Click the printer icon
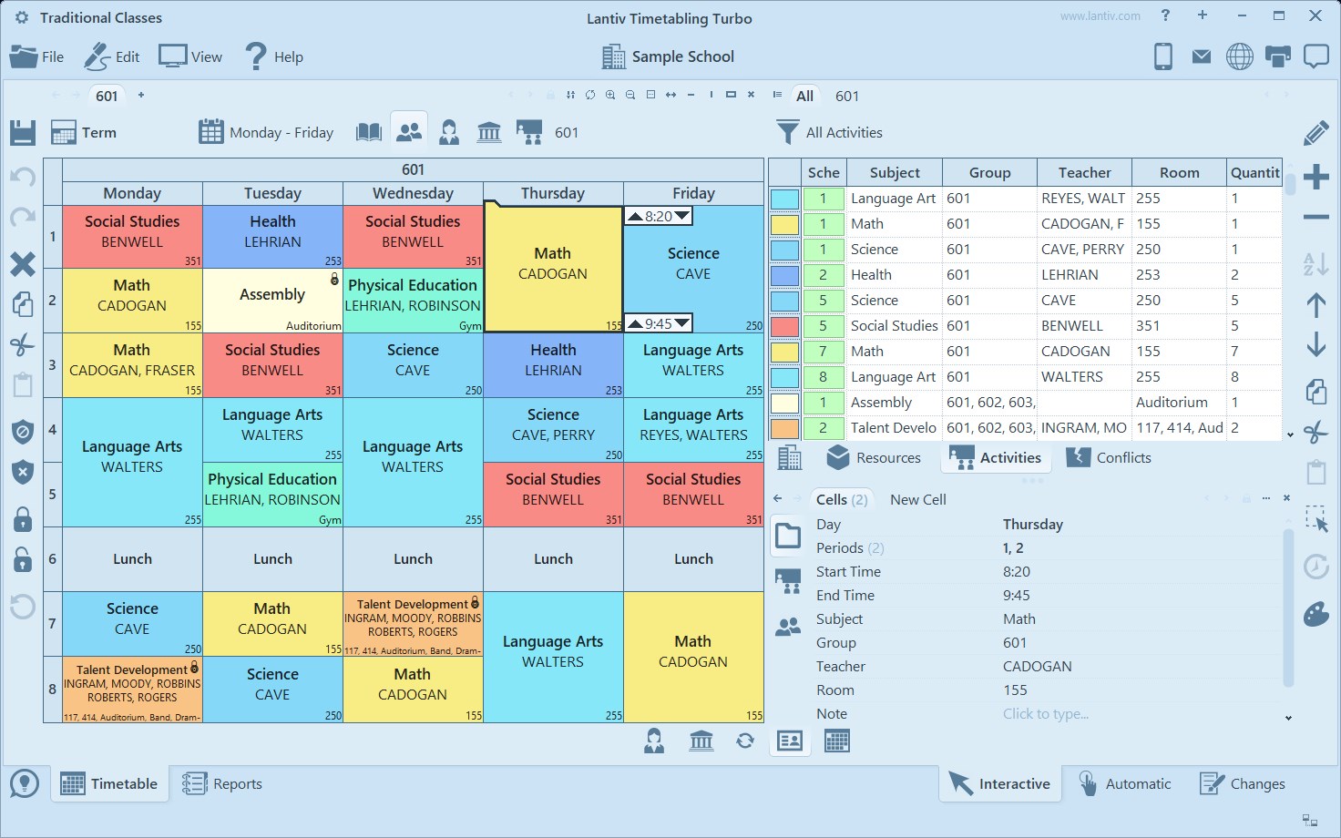The image size is (1341, 838). tap(1278, 56)
